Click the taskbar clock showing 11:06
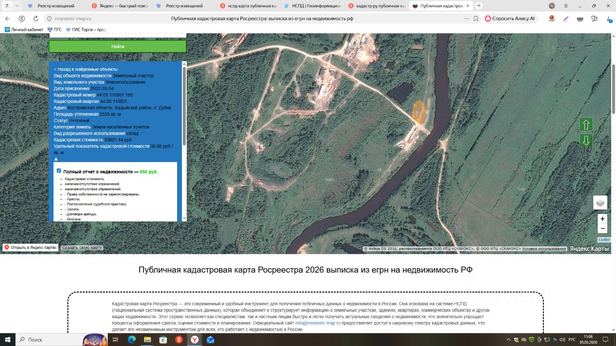 588,339
